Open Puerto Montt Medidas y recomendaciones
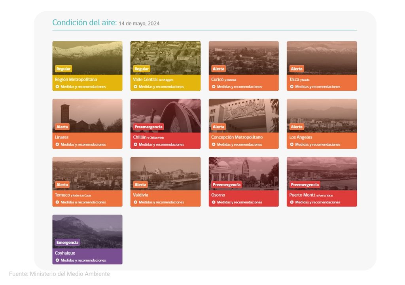Screen dimensions: 405x285 click(318, 202)
